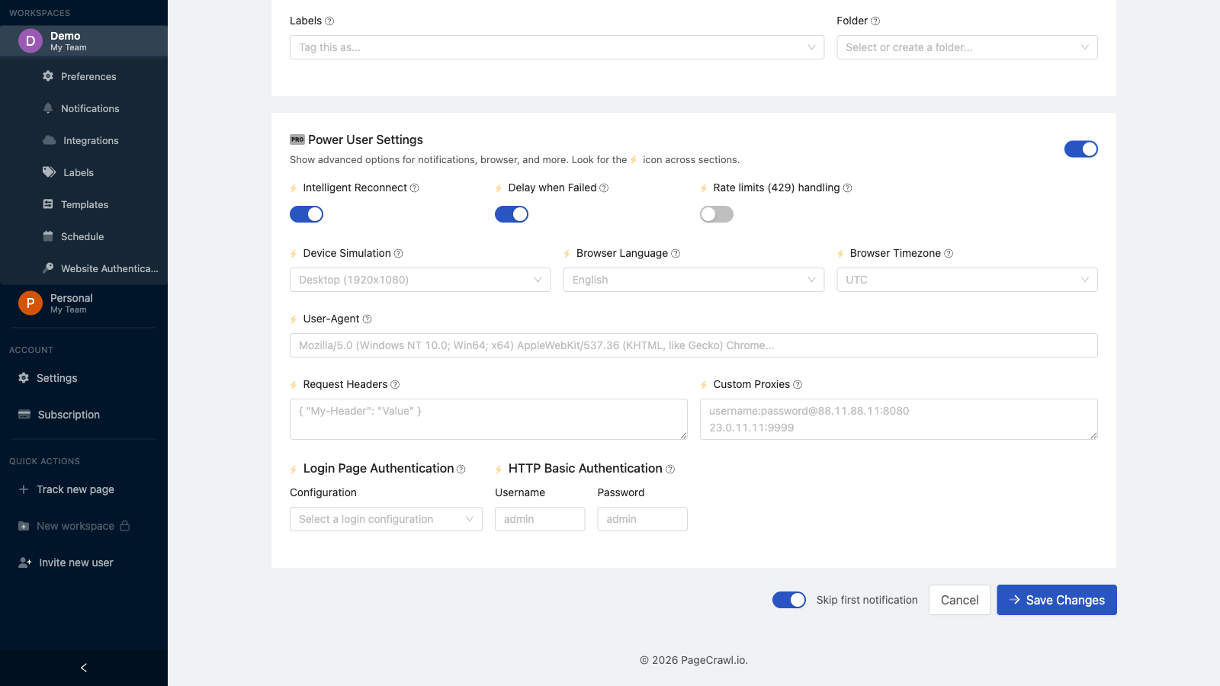
Task: Click the Cancel button
Action: (x=959, y=600)
